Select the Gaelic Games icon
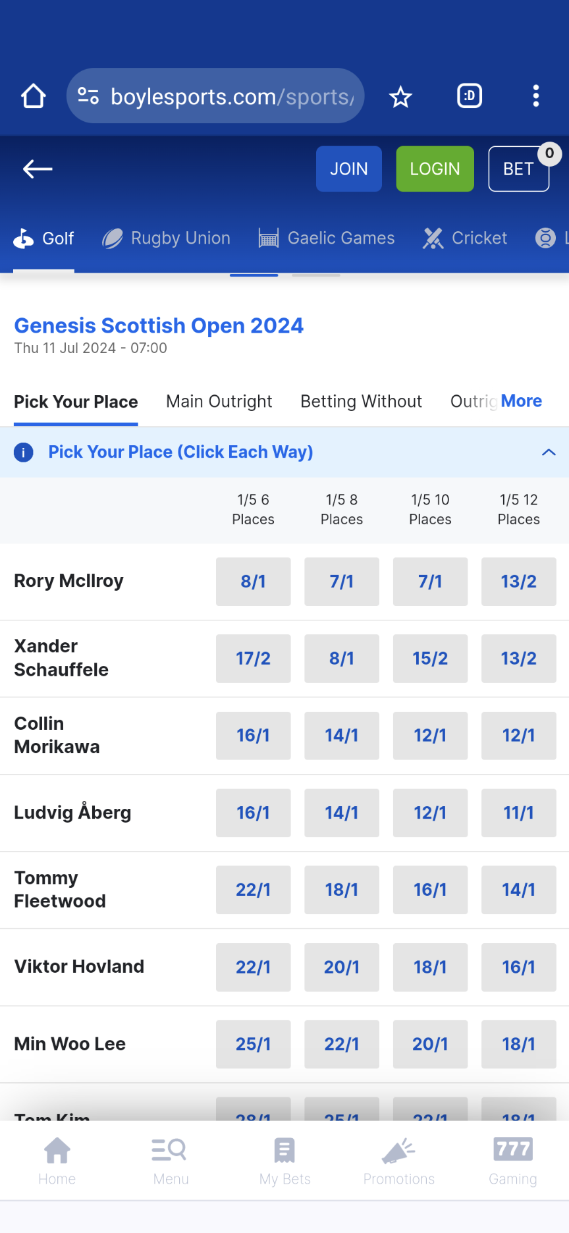 click(x=268, y=237)
